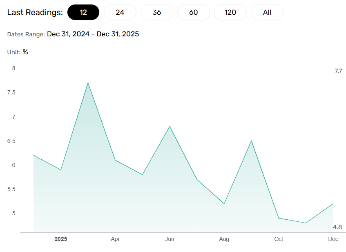Select the 12 last readings option
The image size is (346, 252).
(x=83, y=12)
